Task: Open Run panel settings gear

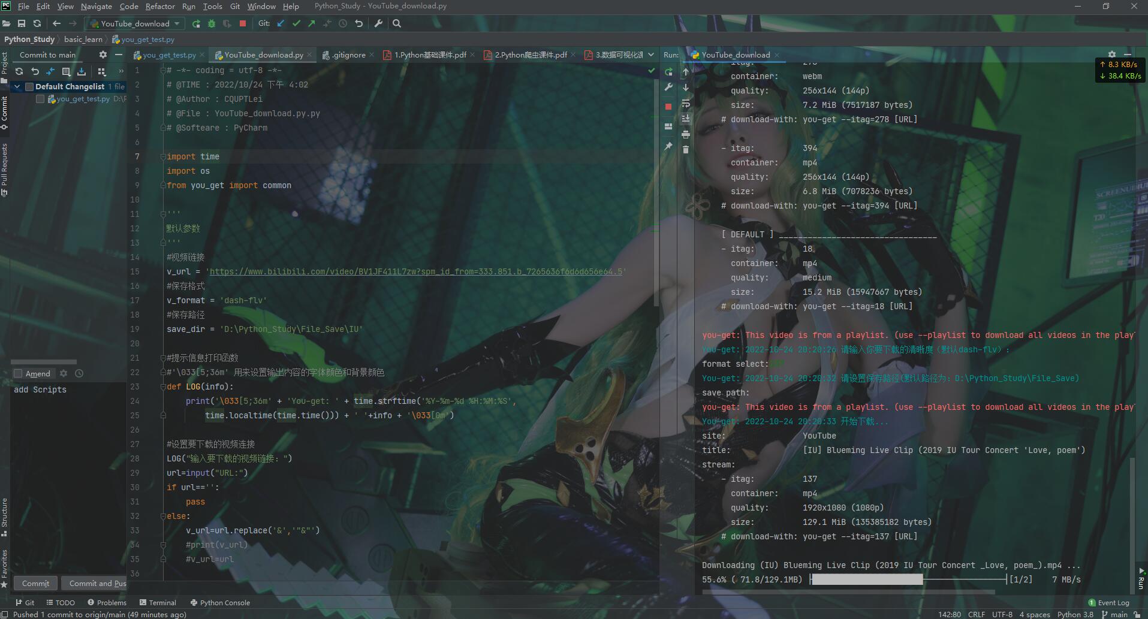Action: (x=1112, y=55)
